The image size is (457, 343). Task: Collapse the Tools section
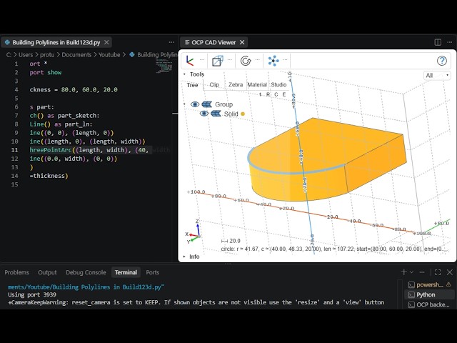click(184, 74)
